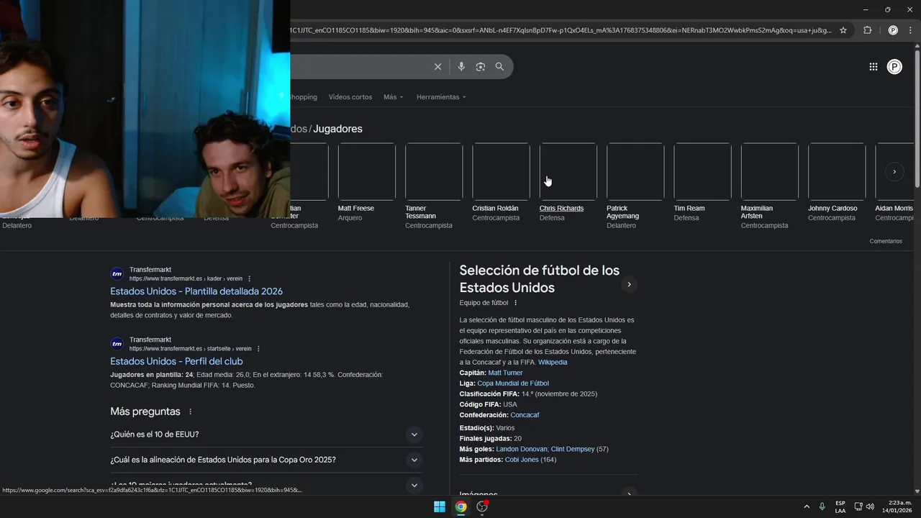Open the Chrome profile icon in toolbar
This screenshot has width=921, height=518.
893,30
